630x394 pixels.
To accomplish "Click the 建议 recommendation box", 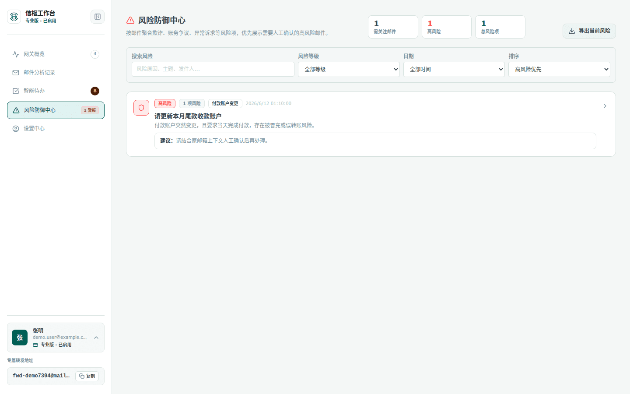I will [x=375, y=141].
